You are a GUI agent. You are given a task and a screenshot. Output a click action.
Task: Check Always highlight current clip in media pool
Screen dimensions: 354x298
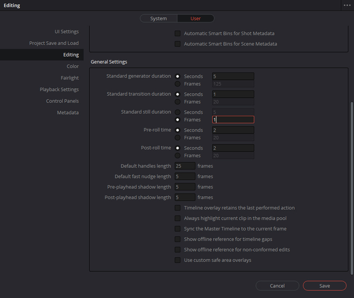(x=178, y=218)
